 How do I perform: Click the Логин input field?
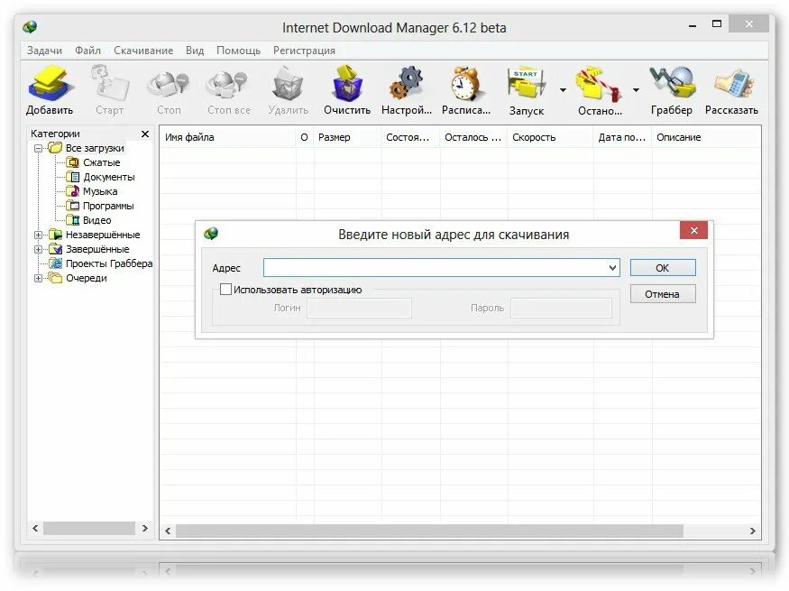pyautogui.click(x=359, y=308)
